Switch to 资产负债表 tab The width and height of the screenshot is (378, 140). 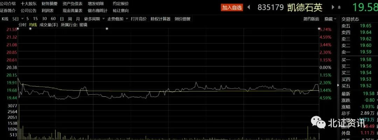tap(72, 3)
